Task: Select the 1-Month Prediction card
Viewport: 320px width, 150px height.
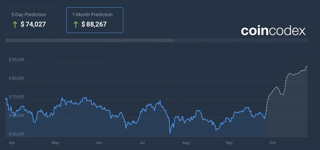Action: point(95,20)
